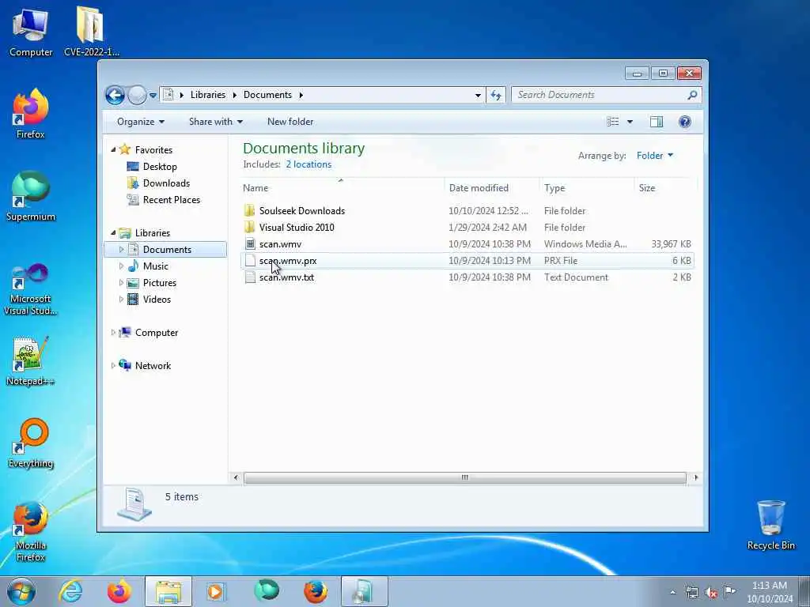Click Documents in the address breadcrumb
This screenshot has width=810, height=607.
tap(267, 95)
